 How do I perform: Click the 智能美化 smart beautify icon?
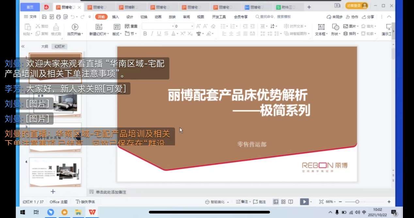tap(207, 202)
